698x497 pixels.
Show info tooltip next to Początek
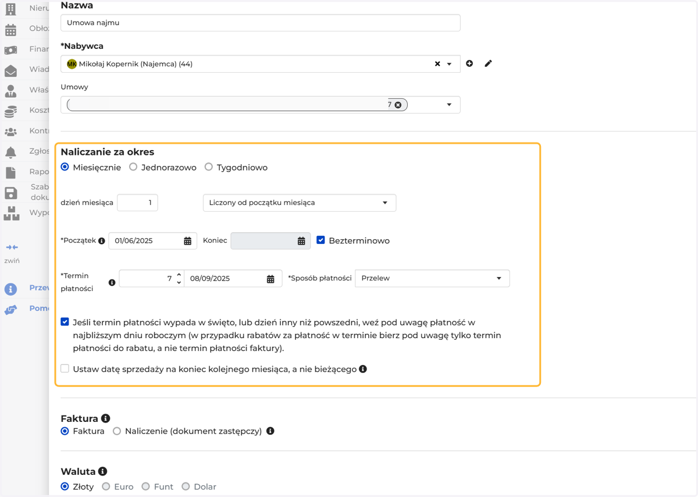point(102,241)
